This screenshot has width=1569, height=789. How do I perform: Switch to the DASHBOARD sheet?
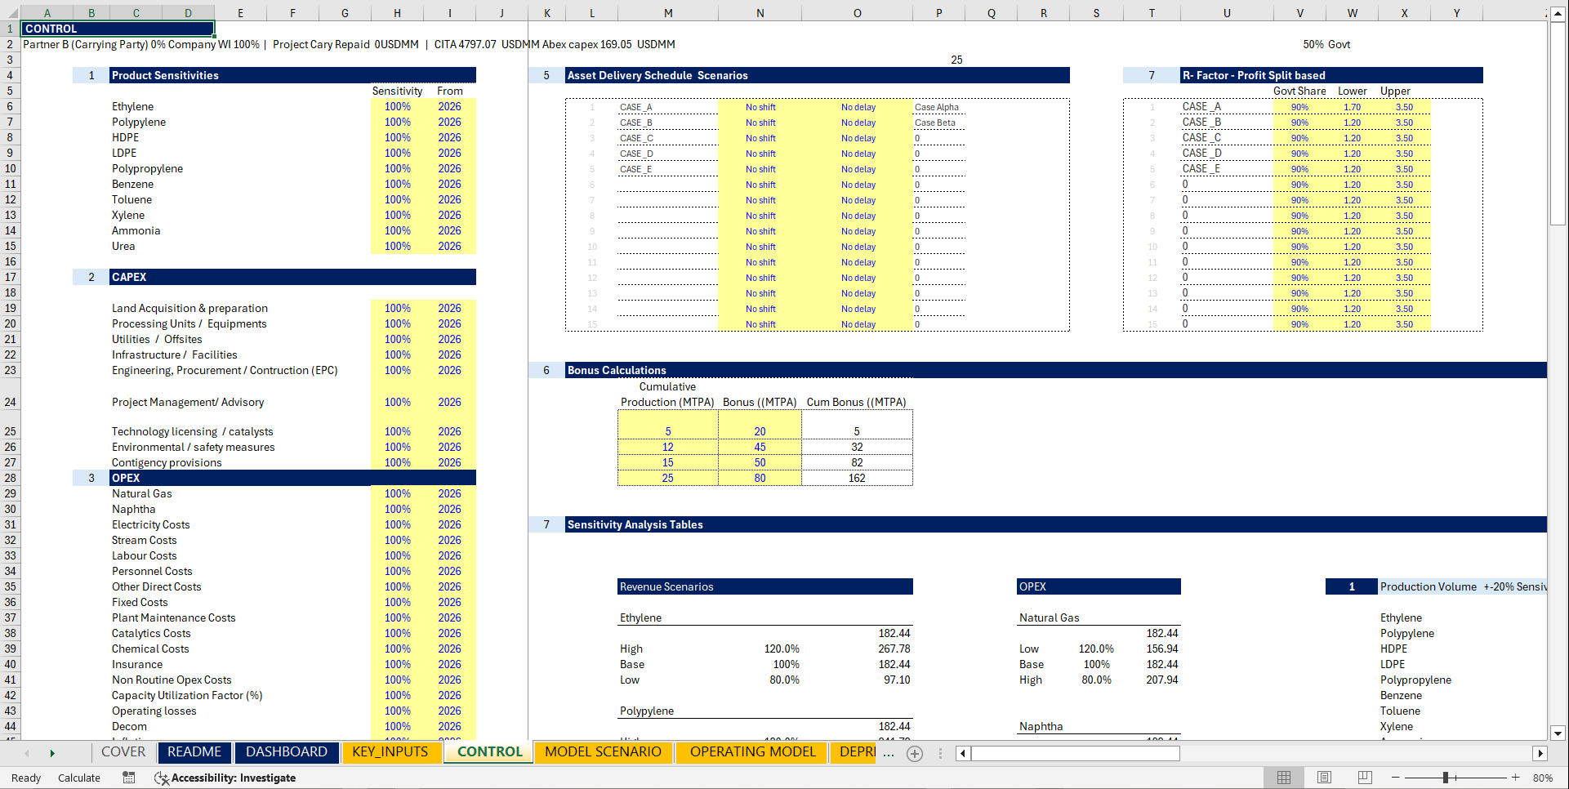point(287,751)
